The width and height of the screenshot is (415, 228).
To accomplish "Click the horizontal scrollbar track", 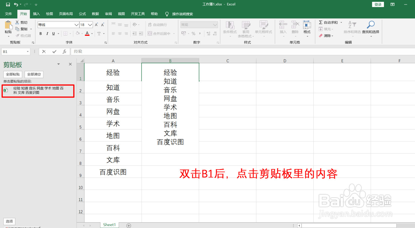I will [x=349, y=226].
